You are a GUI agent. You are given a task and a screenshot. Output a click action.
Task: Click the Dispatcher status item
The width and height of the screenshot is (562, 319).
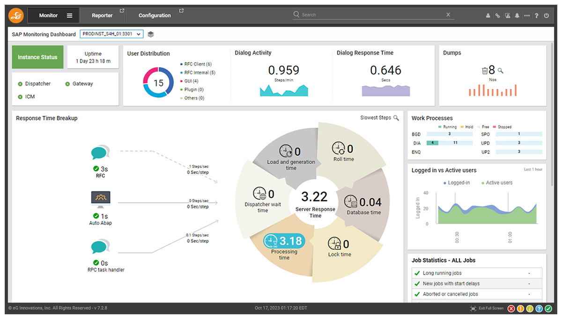(34, 84)
